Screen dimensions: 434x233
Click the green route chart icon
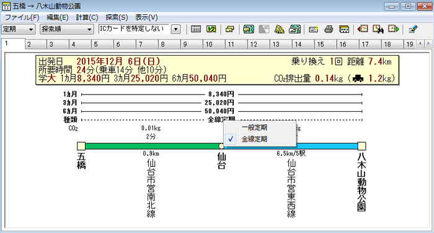click(x=211, y=29)
